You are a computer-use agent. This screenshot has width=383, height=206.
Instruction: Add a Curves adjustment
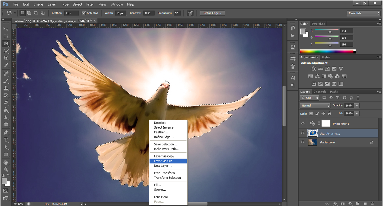point(327,69)
